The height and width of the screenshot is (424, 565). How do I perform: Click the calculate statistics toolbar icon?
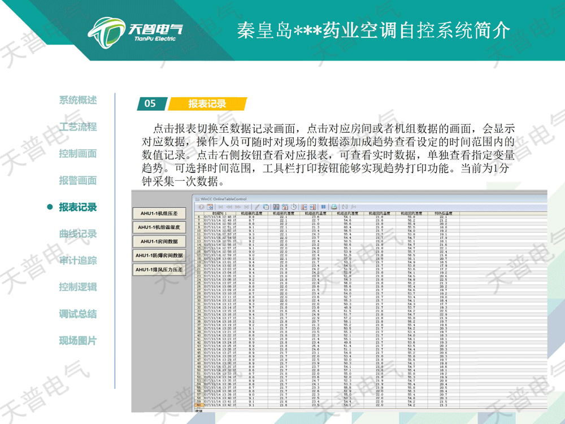354,207
